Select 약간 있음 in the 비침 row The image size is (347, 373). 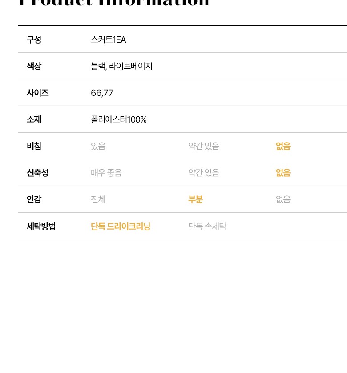(203, 146)
